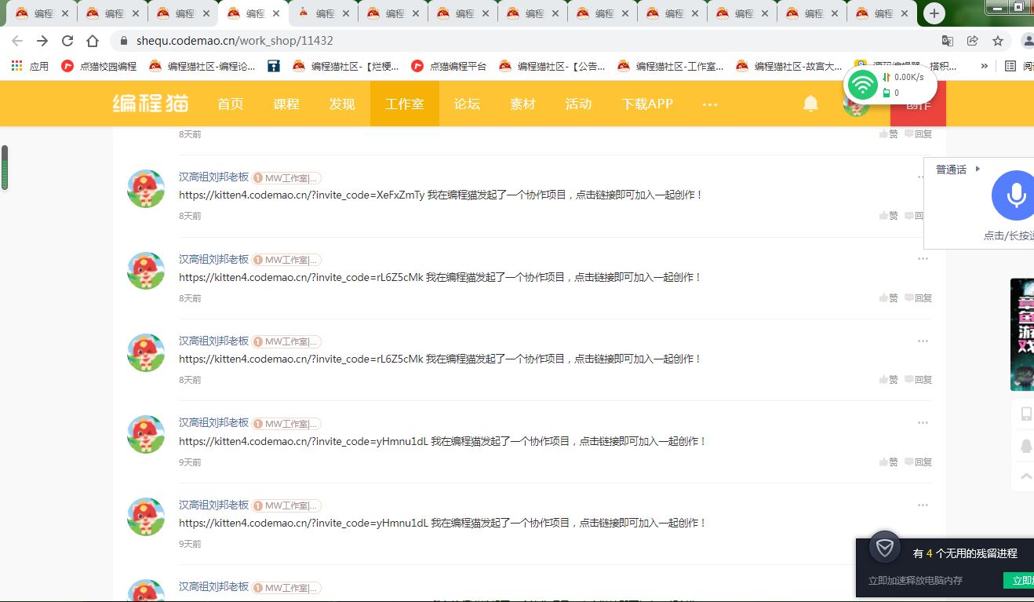Click the 8天前 timestamp under the XeFxZmTy comment
Screen dimensions: 1034x602
click(190, 216)
